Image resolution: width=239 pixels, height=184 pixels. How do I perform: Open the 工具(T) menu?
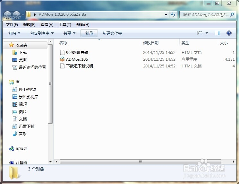[65, 24]
